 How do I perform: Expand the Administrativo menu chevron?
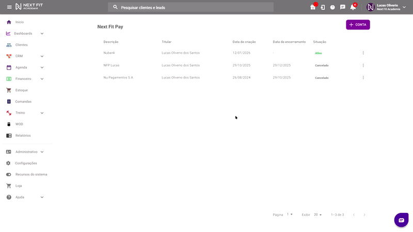click(42, 152)
